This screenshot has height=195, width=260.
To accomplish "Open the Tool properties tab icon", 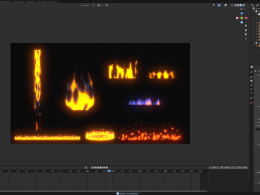I will (251, 72).
